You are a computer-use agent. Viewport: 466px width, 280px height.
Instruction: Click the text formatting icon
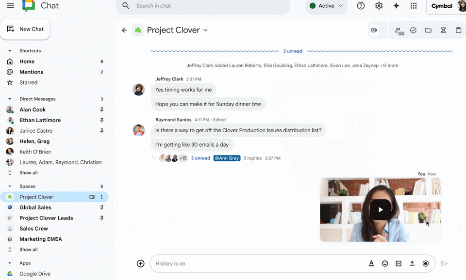371,264
